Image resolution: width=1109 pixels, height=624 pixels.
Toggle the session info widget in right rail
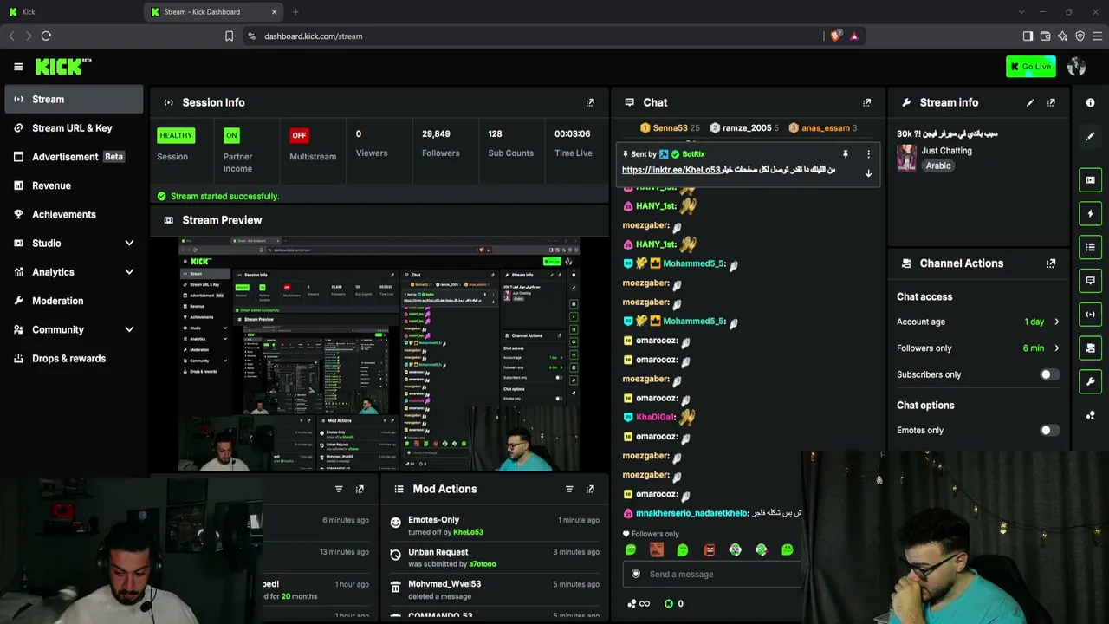[x=1091, y=315]
